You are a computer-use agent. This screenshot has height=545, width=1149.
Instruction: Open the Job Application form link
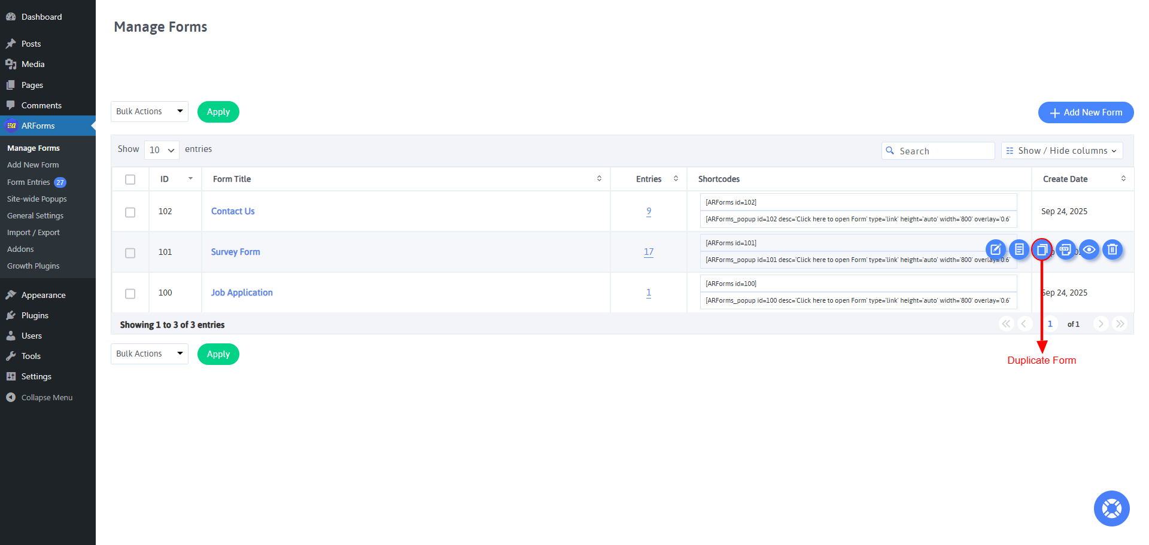(x=242, y=293)
